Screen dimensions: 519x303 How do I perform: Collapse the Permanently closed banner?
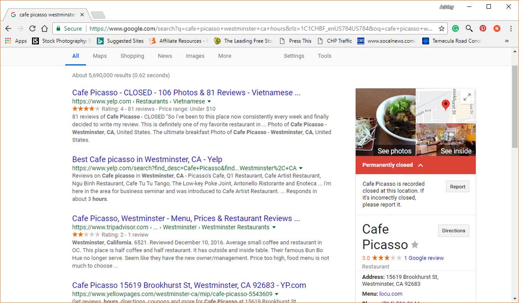tap(420, 165)
